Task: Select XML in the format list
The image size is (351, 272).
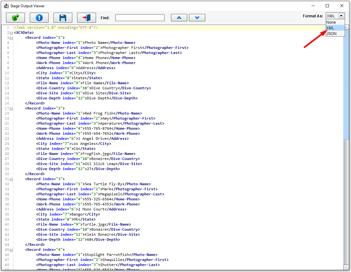Action: coord(335,28)
